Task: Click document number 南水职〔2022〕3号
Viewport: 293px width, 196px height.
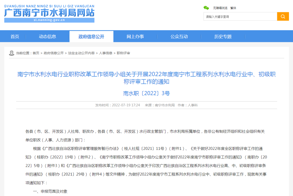Action: tap(146, 93)
